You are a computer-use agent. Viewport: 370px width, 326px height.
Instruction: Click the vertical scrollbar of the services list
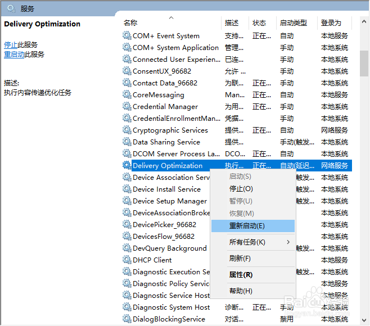pos(364,169)
